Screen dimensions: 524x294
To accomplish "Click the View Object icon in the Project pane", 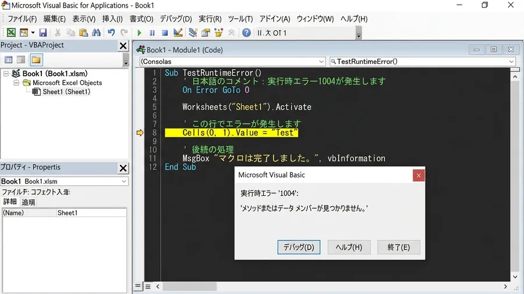I will [x=21, y=60].
